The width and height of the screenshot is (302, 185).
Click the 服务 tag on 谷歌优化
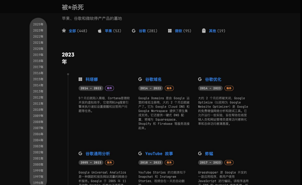tap(229, 88)
